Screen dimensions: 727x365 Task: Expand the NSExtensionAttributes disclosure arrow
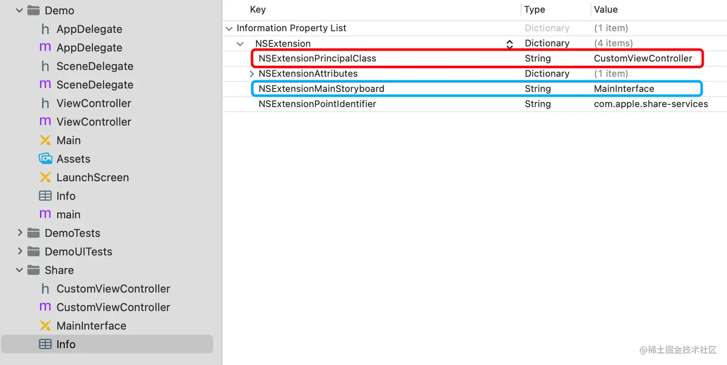click(x=251, y=74)
